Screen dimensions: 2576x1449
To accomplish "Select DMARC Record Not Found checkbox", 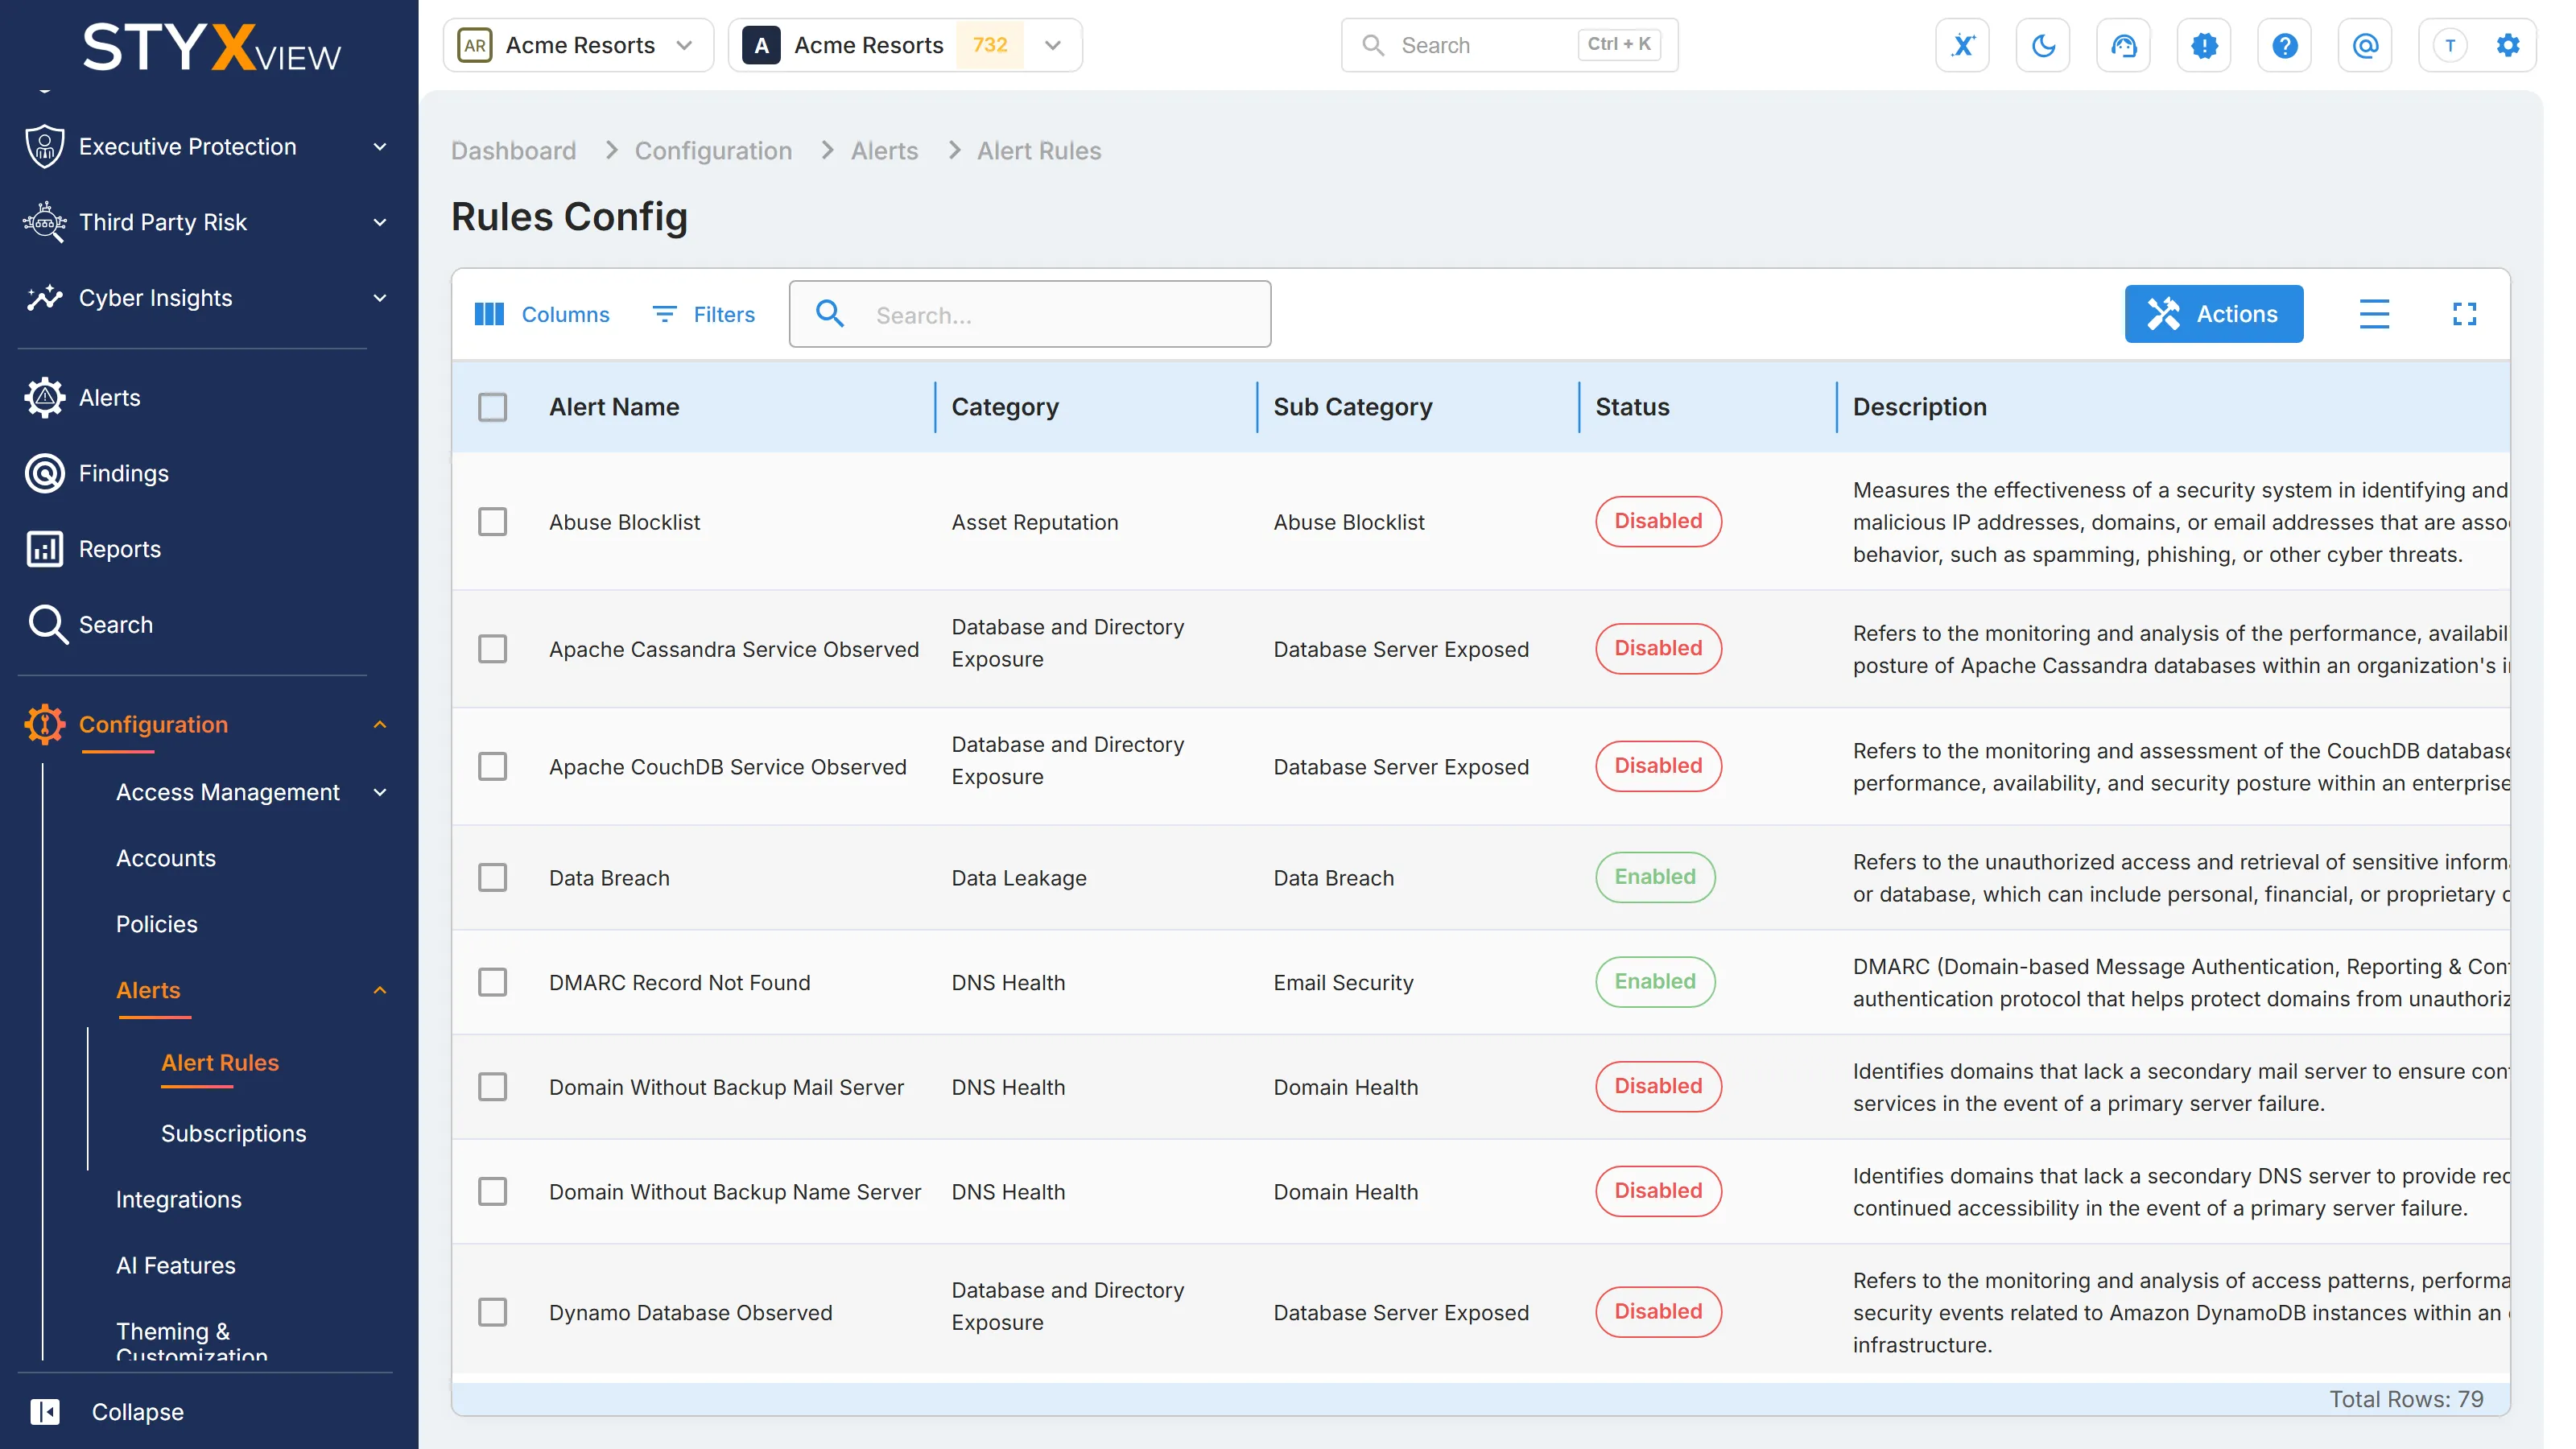I will point(492,982).
